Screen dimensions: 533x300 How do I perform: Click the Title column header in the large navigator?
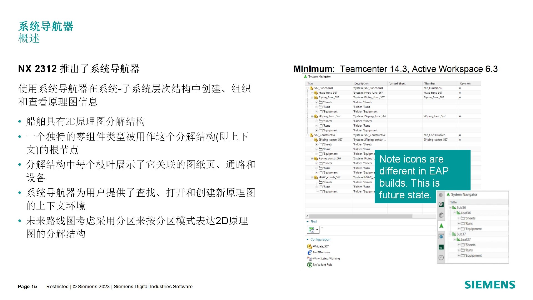(329, 84)
